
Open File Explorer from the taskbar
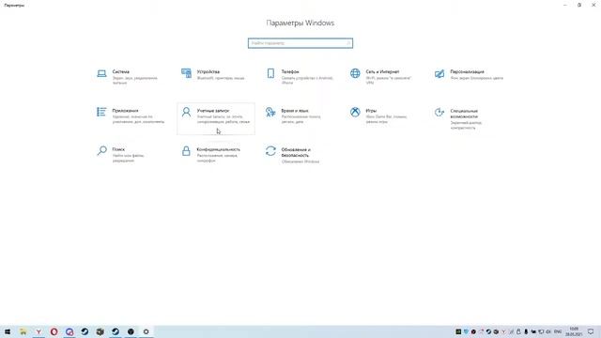pos(23,331)
